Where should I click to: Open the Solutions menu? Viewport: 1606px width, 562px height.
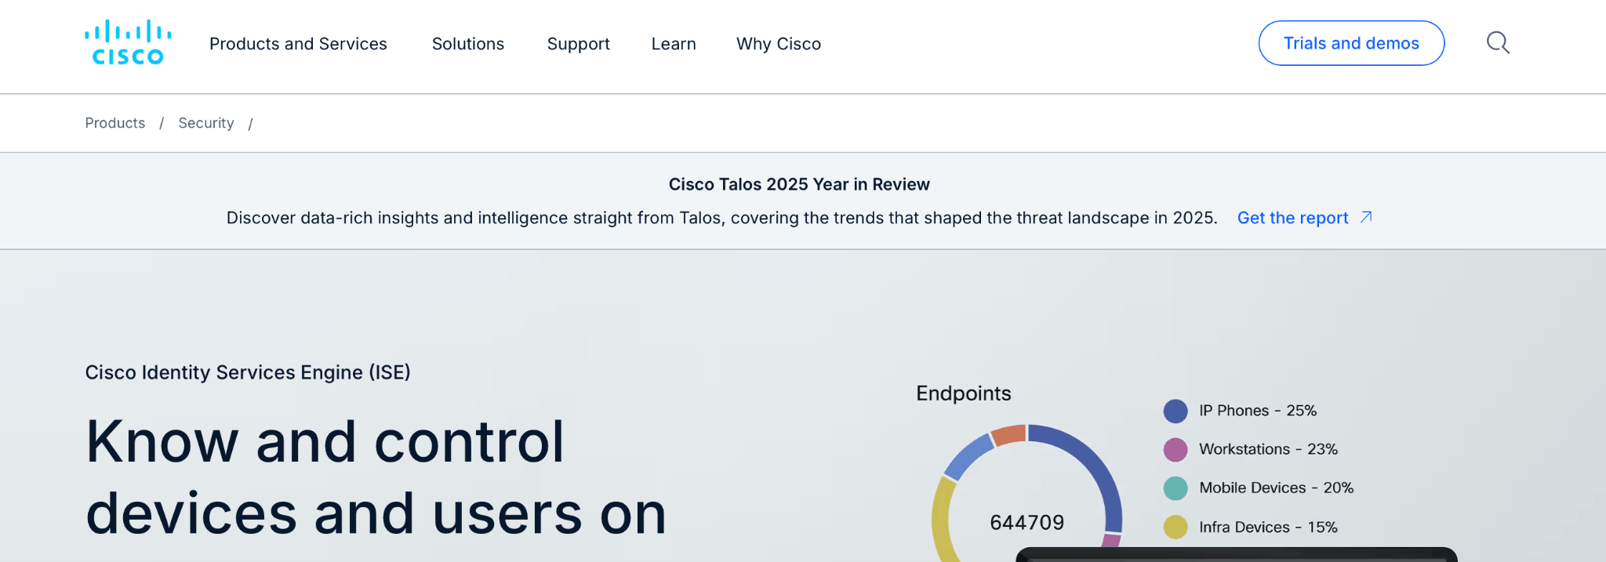tap(468, 44)
